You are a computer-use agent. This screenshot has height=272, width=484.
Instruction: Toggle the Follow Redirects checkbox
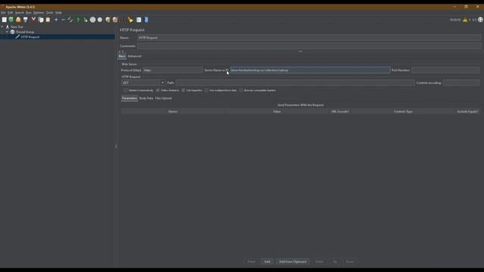point(158,91)
